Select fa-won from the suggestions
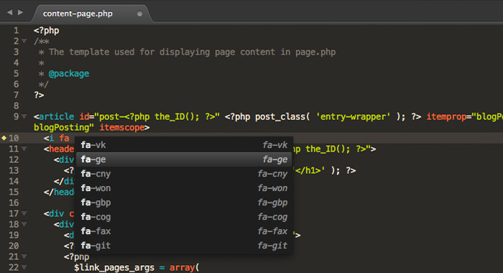Image resolution: width=503 pixels, height=273 pixels. click(184, 188)
